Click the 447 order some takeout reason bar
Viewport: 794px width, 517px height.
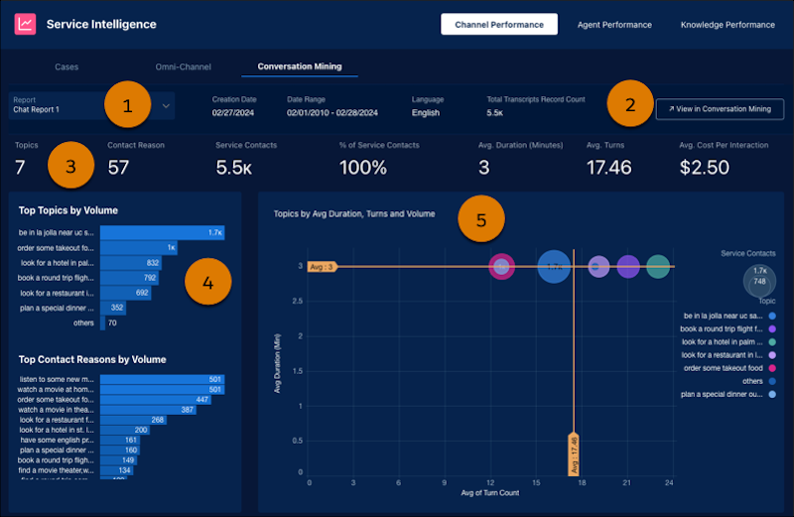click(x=156, y=400)
